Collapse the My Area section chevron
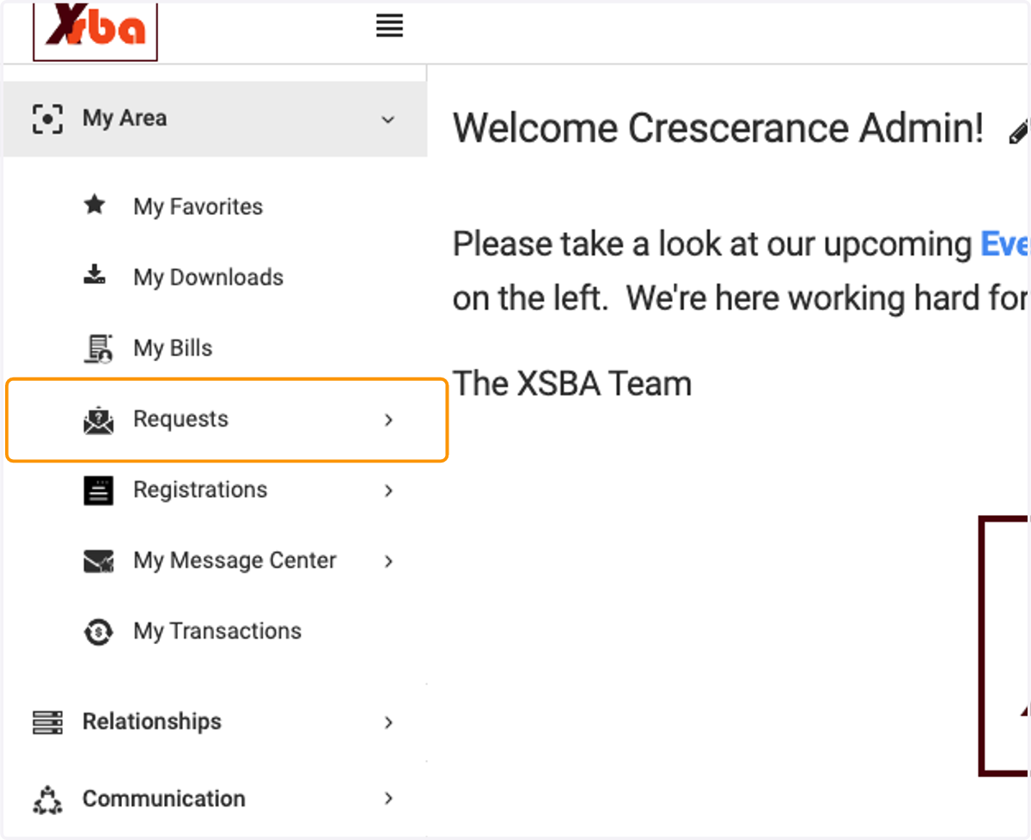 click(388, 119)
